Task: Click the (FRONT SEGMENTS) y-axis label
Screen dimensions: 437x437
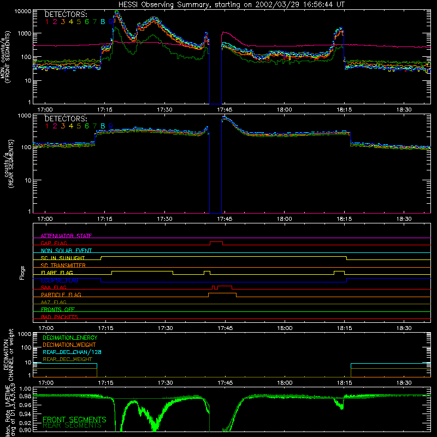Action: coord(8,57)
